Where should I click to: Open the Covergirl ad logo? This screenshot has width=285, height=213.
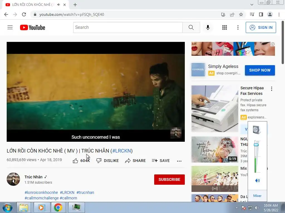point(198,70)
